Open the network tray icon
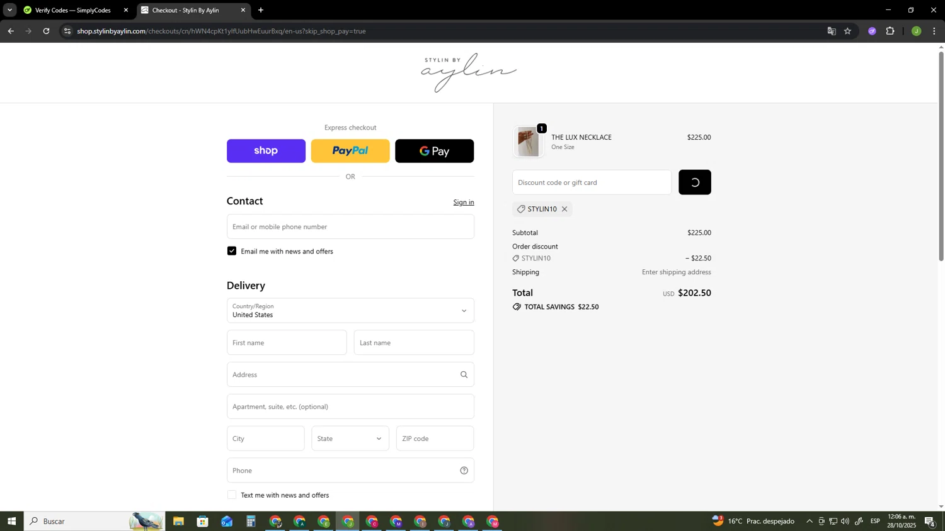 pos(833,521)
